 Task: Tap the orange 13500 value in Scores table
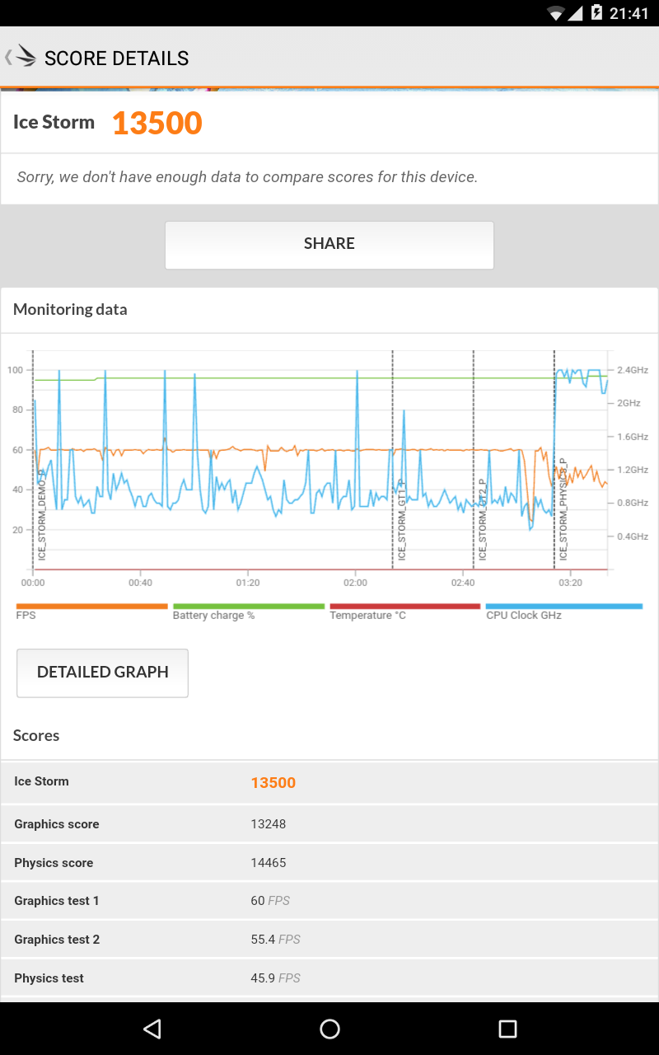(x=273, y=783)
